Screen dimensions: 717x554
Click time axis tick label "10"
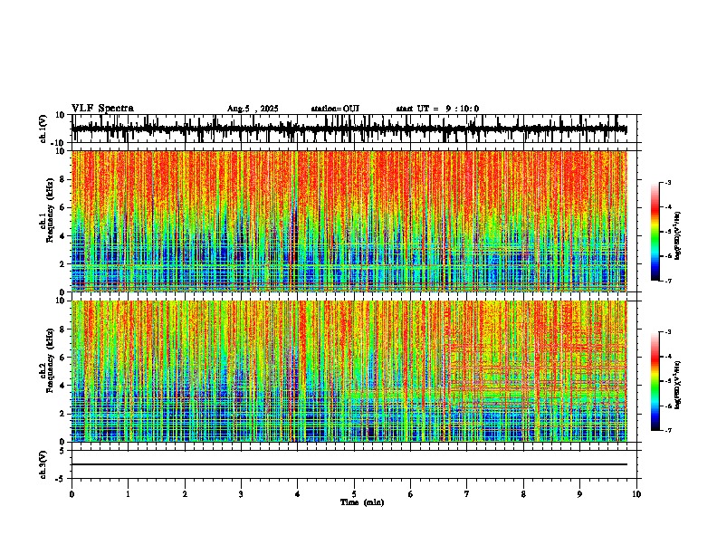(x=636, y=494)
